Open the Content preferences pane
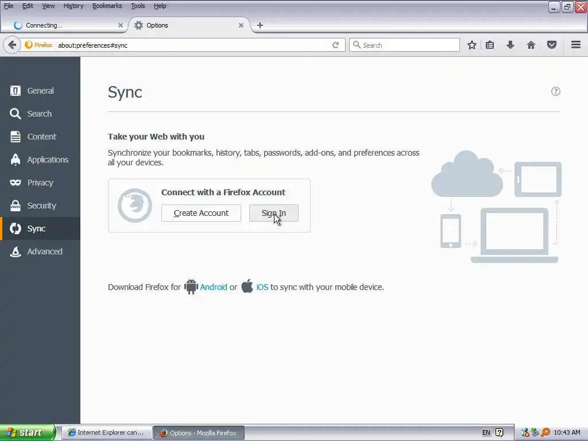The height and width of the screenshot is (441, 588). pos(40,137)
